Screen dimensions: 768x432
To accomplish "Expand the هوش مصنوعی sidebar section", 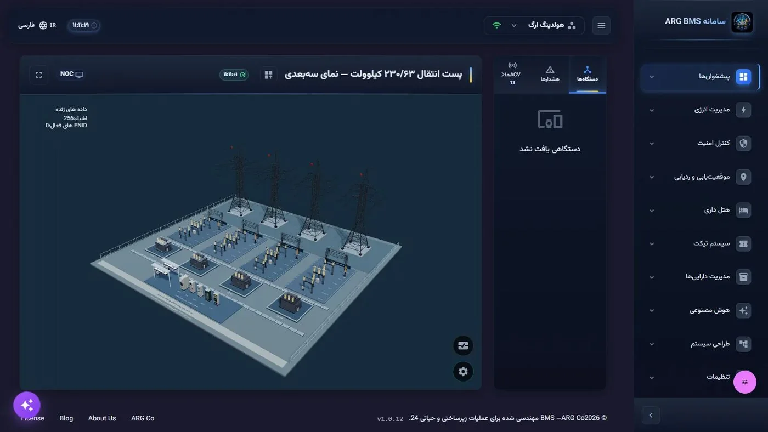I will click(x=701, y=310).
